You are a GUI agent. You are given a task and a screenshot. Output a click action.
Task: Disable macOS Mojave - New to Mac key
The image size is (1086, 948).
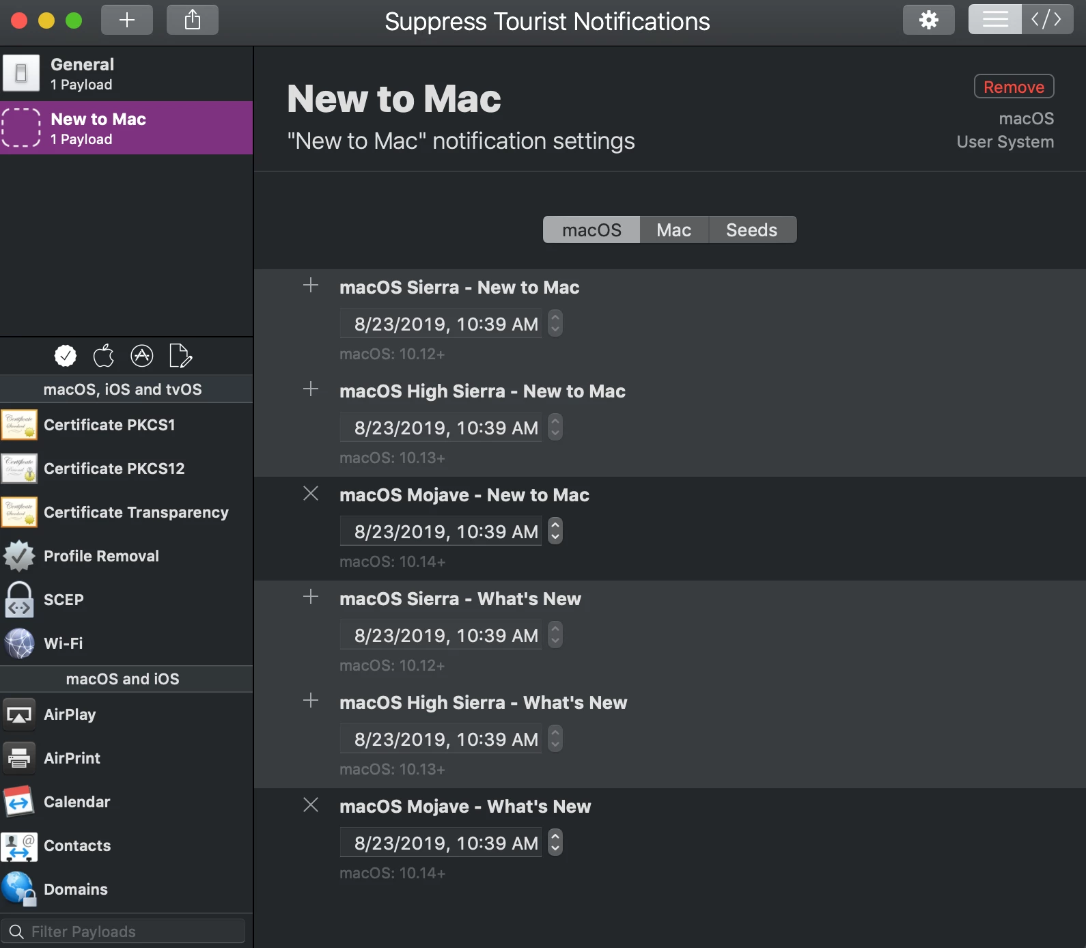(311, 493)
